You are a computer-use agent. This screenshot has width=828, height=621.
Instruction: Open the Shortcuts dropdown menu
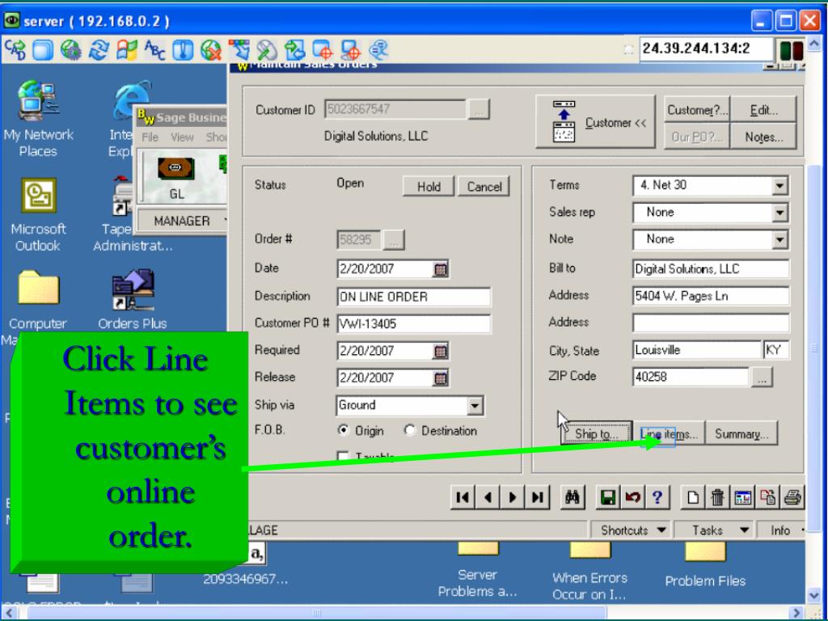(632, 530)
